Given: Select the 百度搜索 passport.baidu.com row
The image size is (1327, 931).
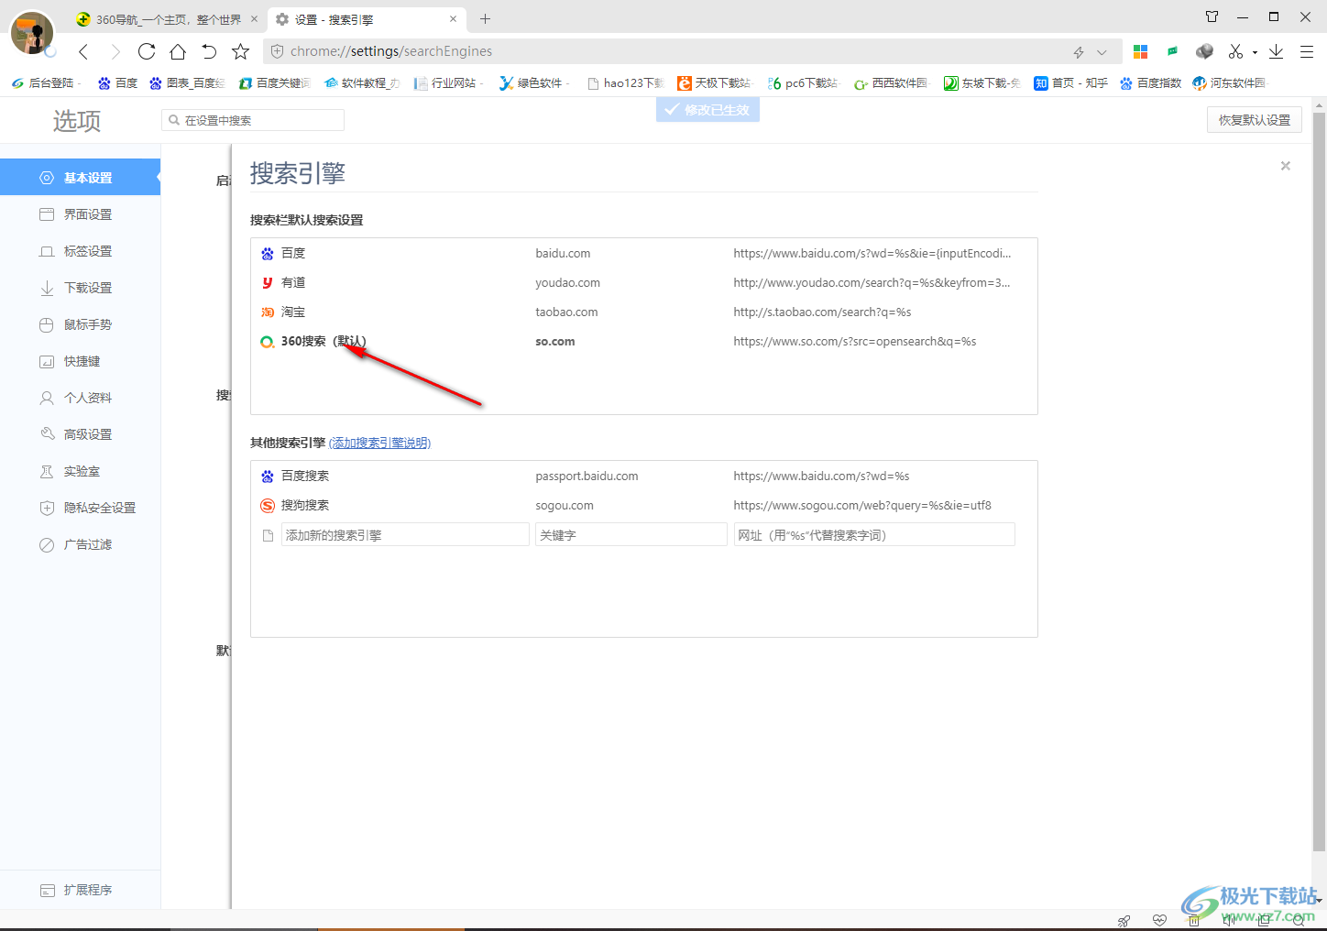Looking at the screenshot, I should (643, 476).
